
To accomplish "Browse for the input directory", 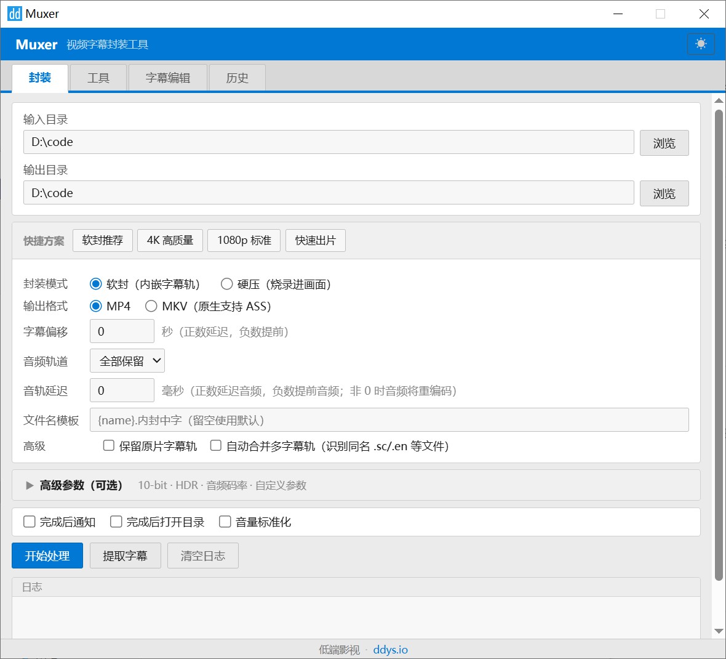I will 664,143.
